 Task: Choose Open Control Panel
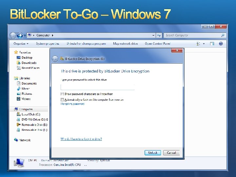tap(158, 44)
